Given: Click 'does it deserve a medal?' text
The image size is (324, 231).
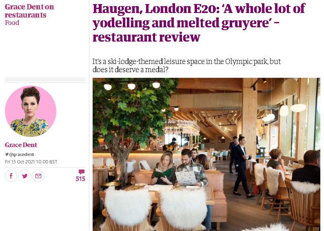Looking at the screenshot, I should [131, 70].
